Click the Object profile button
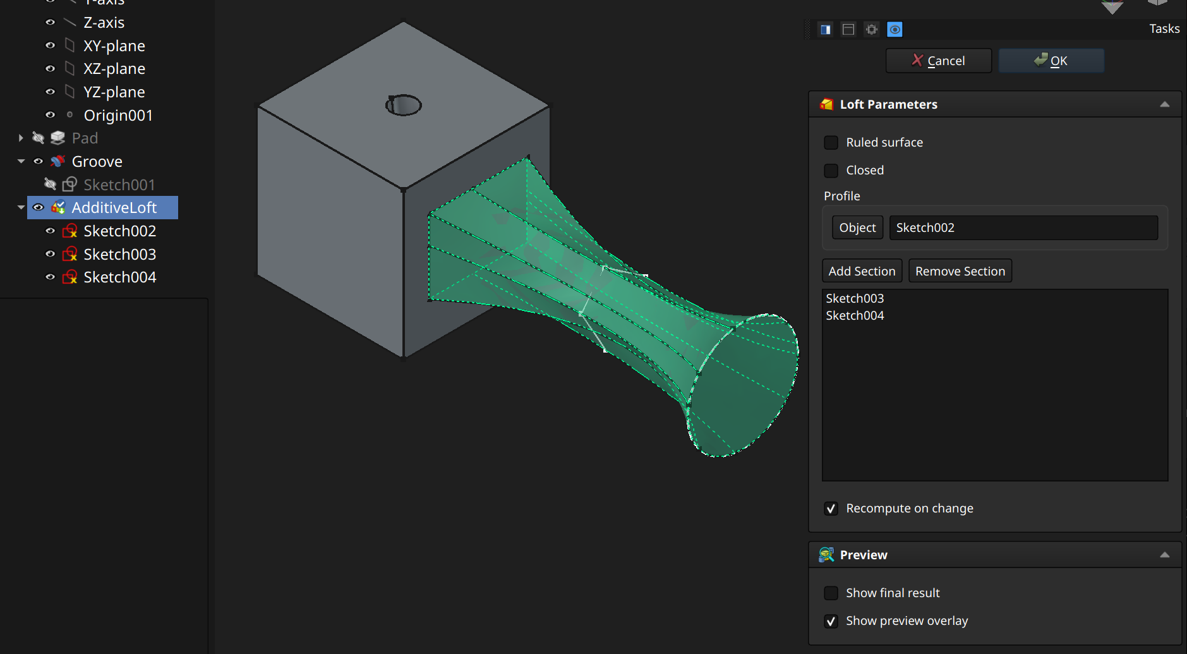Viewport: 1187px width, 654px height. click(857, 227)
